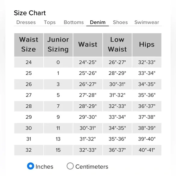Click the Waist Size column header
This screenshot has height=176, width=176.
(29, 45)
